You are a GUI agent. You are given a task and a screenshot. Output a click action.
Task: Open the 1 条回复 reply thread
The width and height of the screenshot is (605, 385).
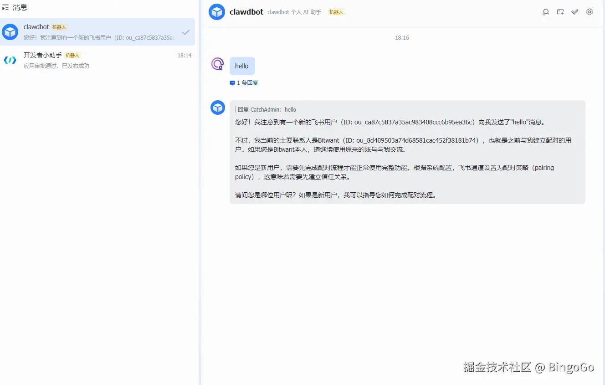click(244, 82)
